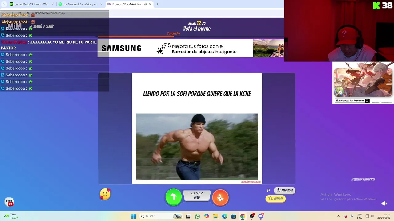Click the Magnifier icon on the Blue Protocol ad
Viewport: 394px width, 221px height.
367,101
